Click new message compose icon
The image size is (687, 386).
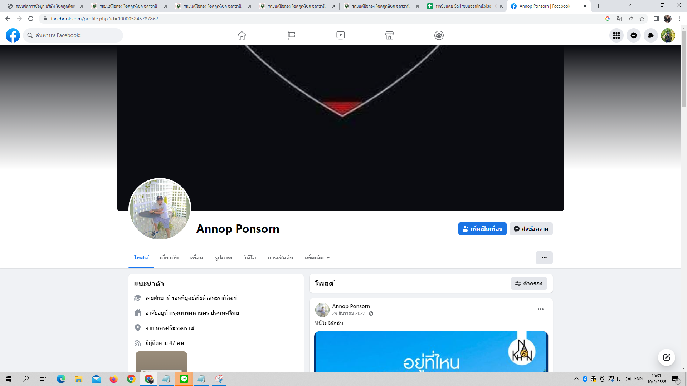(x=667, y=357)
